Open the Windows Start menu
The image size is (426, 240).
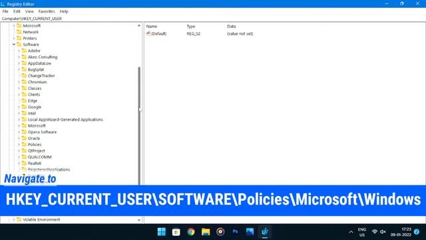(x=161, y=232)
